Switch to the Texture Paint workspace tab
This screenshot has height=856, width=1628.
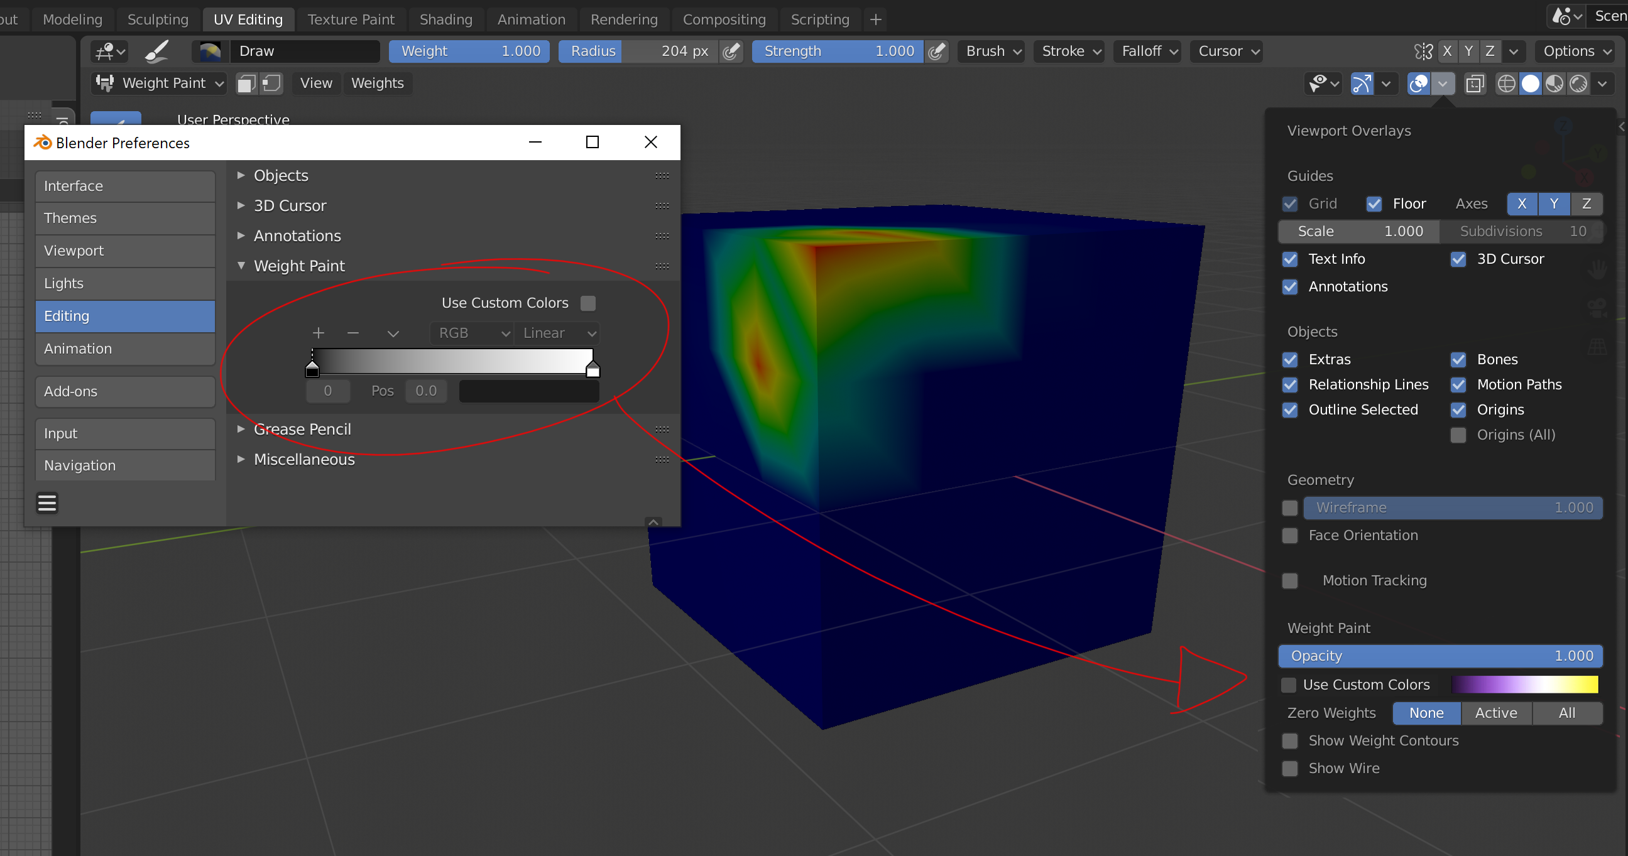point(351,19)
